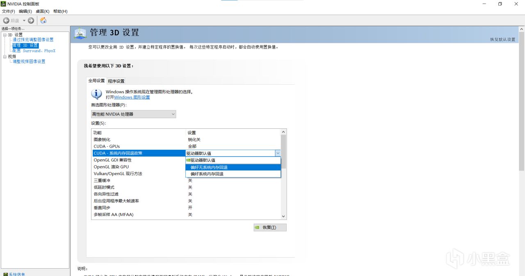Click the settings list scroll down arrow
This screenshot has width=525, height=276.
tap(283, 216)
